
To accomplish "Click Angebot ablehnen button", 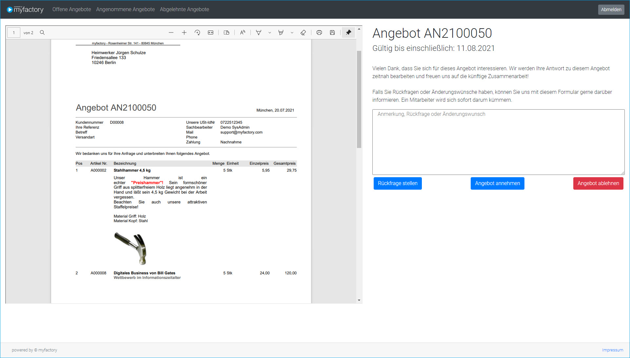I will pos(598,183).
